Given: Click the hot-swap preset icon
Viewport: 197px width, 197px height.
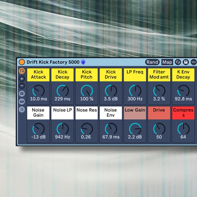Looking at the screenshot, I should [178, 62].
